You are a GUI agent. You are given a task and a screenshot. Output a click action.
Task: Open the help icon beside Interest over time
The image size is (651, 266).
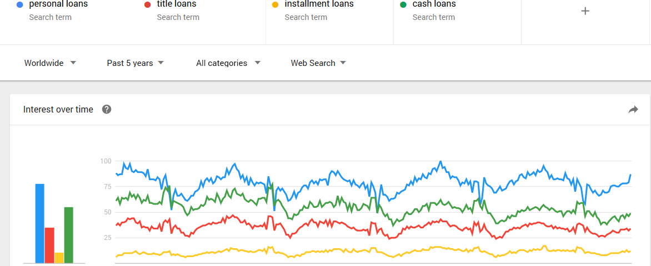pos(107,109)
